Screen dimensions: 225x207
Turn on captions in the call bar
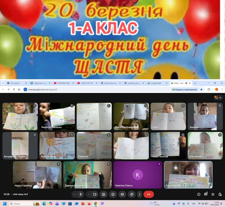(122, 194)
